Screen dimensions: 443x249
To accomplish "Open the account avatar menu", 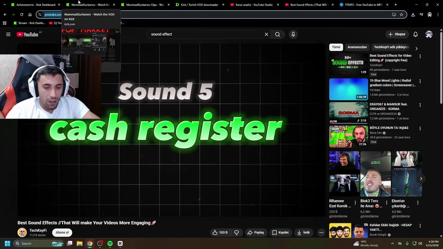I will 429,34.
